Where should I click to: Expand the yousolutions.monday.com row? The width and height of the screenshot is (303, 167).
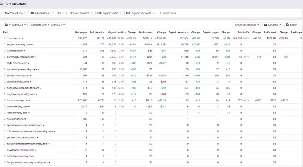[x=5, y=137]
